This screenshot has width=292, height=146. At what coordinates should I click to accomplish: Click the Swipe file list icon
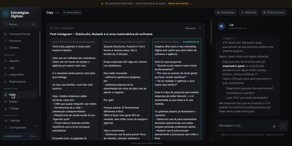(242, 12)
